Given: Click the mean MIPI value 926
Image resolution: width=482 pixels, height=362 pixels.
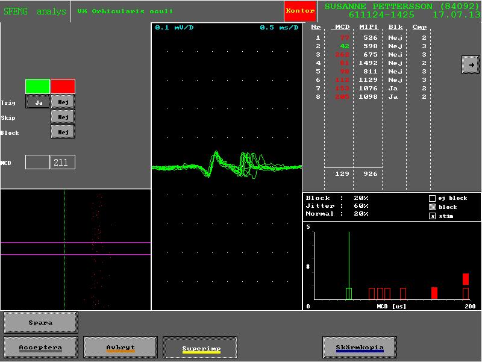Looking at the screenshot, I should 370,174.
